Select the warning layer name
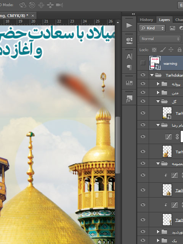Screen dimensions: 183x244 170,64
